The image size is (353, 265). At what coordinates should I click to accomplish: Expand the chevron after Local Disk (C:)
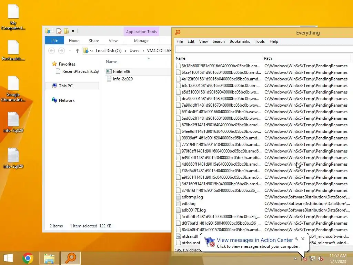coord(125,51)
